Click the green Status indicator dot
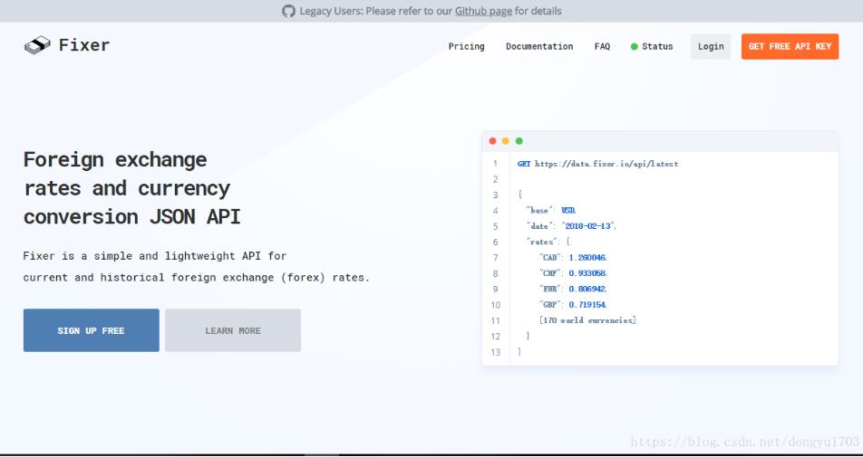 coord(635,47)
